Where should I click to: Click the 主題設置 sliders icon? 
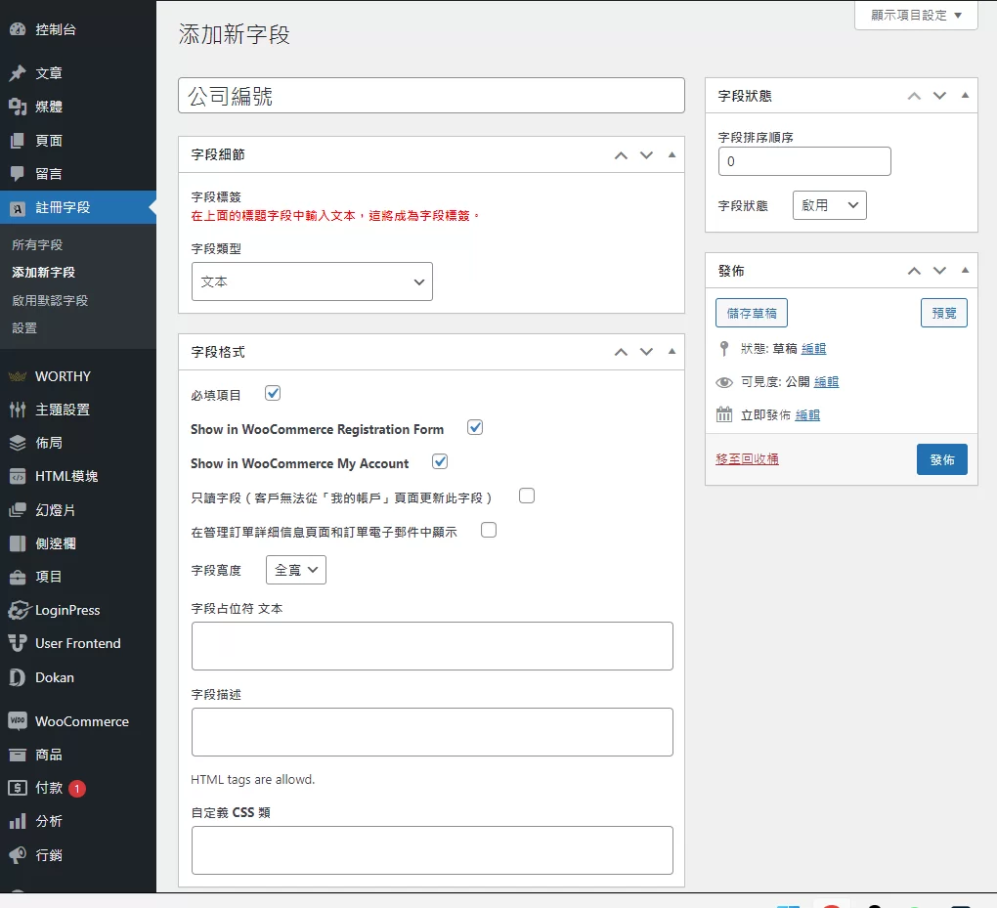pyautogui.click(x=18, y=410)
